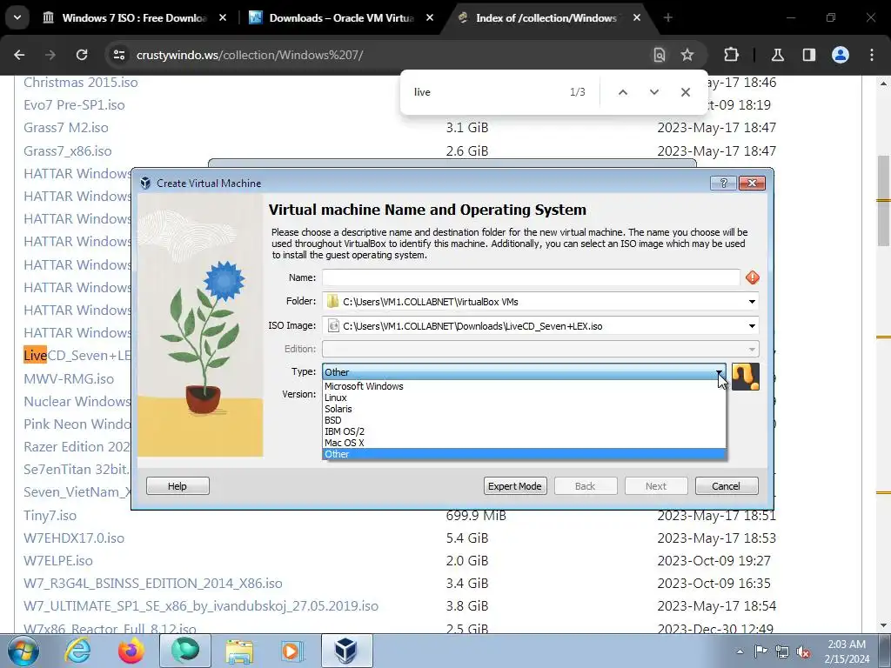The height and width of the screenshot is (668, 891).
Task: Open the Evo7 Pre-SP1.iso link
Action: pyautogui.click(x=74, y=105)
